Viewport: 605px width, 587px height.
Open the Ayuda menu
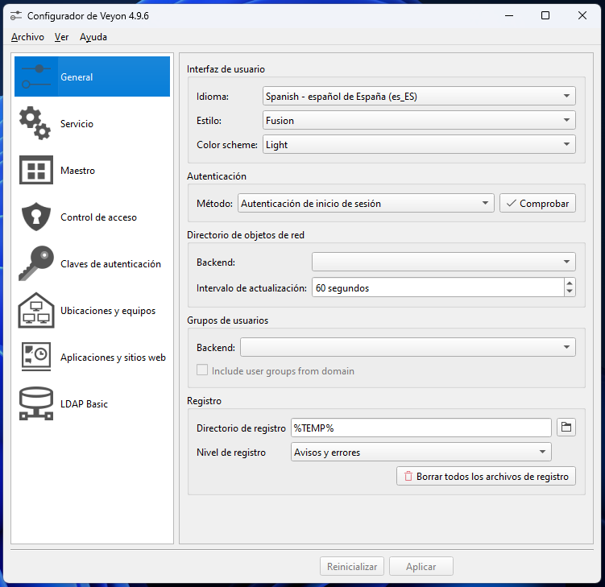[93, 37]
